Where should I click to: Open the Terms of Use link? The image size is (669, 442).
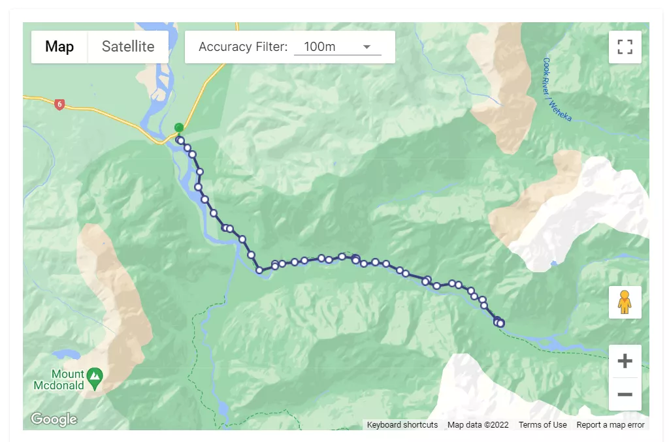pos(542,424)
